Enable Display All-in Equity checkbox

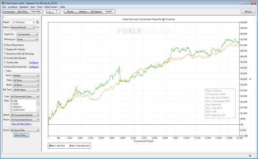[x=5, y=49]
